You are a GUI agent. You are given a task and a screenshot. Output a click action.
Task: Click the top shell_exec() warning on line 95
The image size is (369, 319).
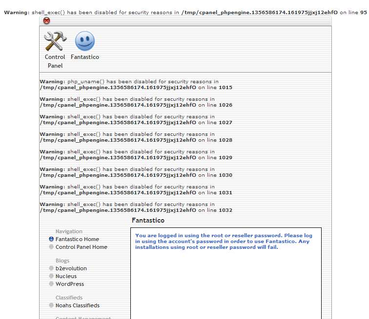point(185,13)
